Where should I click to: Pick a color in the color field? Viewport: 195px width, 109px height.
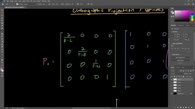click(182, 16)
